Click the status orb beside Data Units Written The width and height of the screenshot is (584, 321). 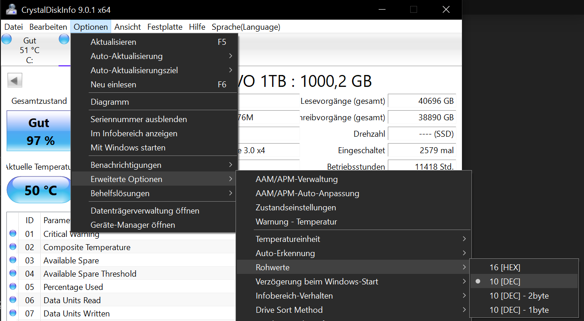click(13, 313)
